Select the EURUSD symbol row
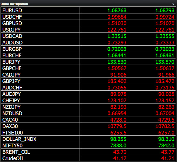Screen dimensions: 177x162 coord(12,10)
